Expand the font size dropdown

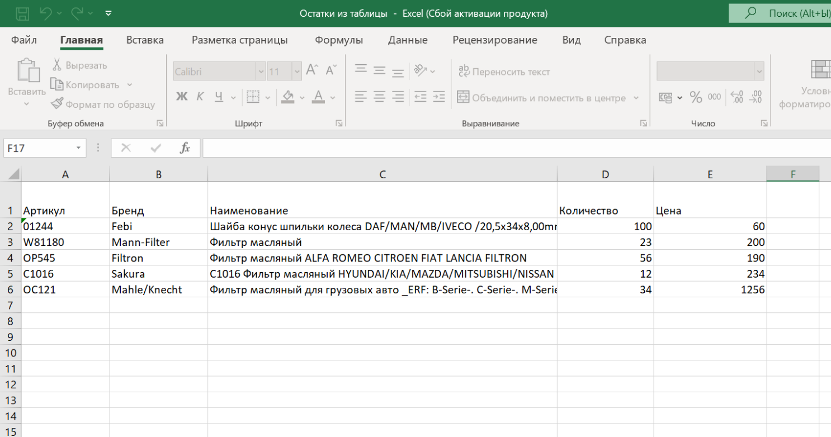click(x=296, y=72)
